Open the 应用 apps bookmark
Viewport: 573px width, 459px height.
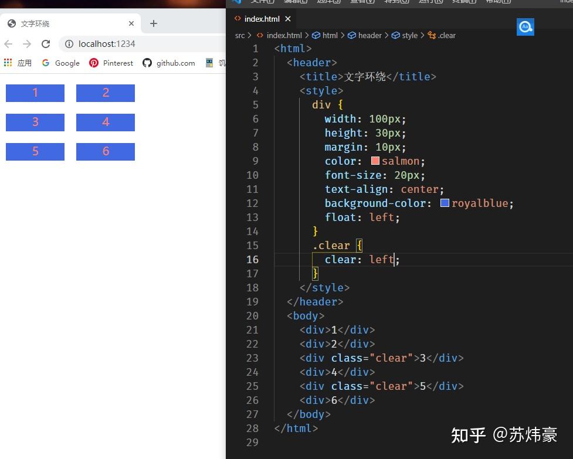18,63
